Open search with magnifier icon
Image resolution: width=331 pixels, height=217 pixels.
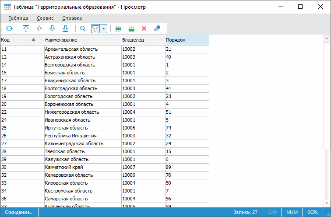(82, 28)
